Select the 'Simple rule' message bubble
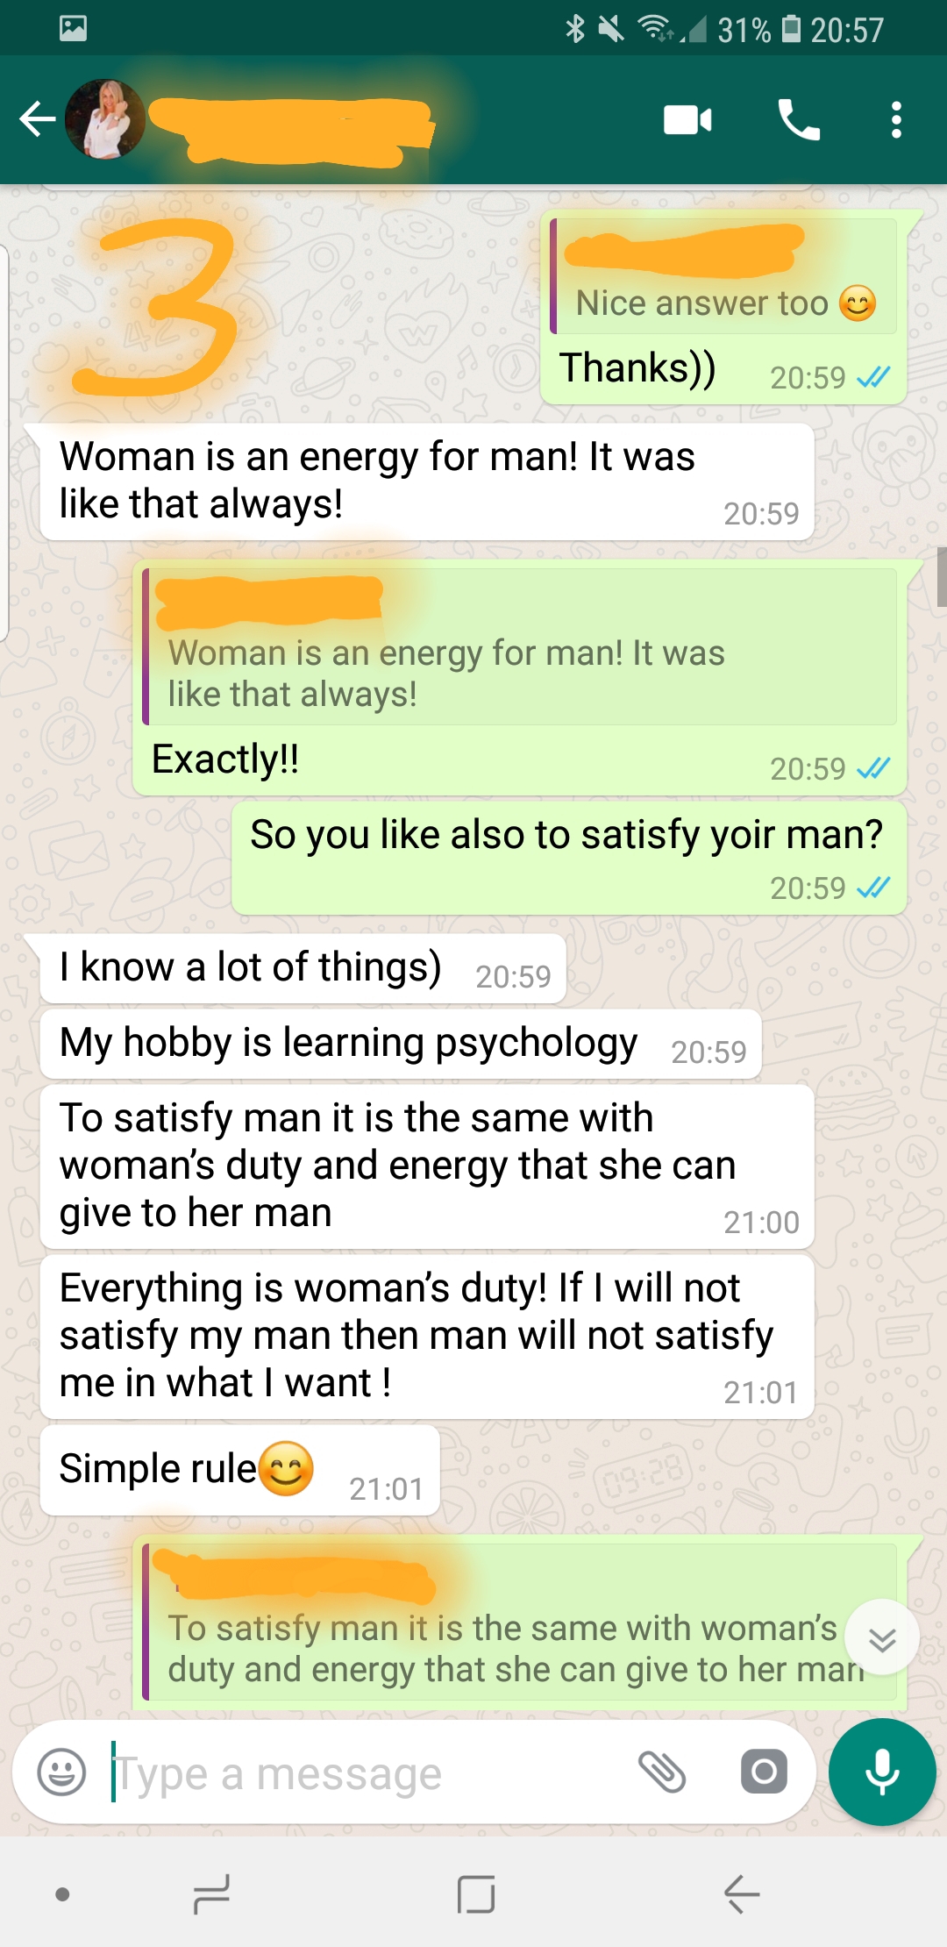The image size is (947, 1947). click(x=240, y=1470)
